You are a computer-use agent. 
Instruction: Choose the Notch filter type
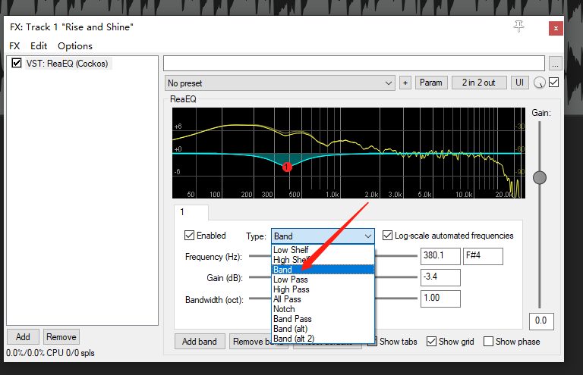point(323,309)
